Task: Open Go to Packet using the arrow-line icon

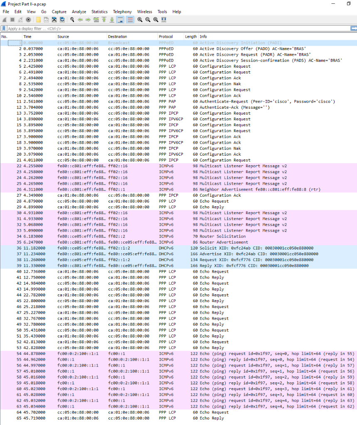Action: click(96, 19)
